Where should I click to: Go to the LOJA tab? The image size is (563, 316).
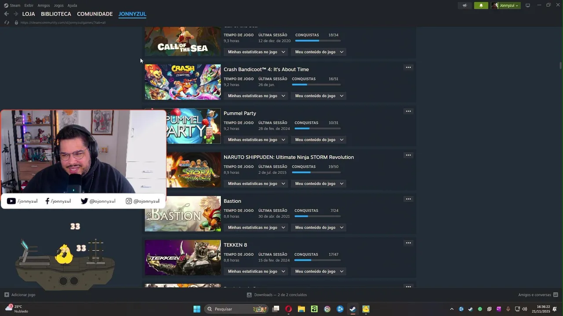point(29,14)
